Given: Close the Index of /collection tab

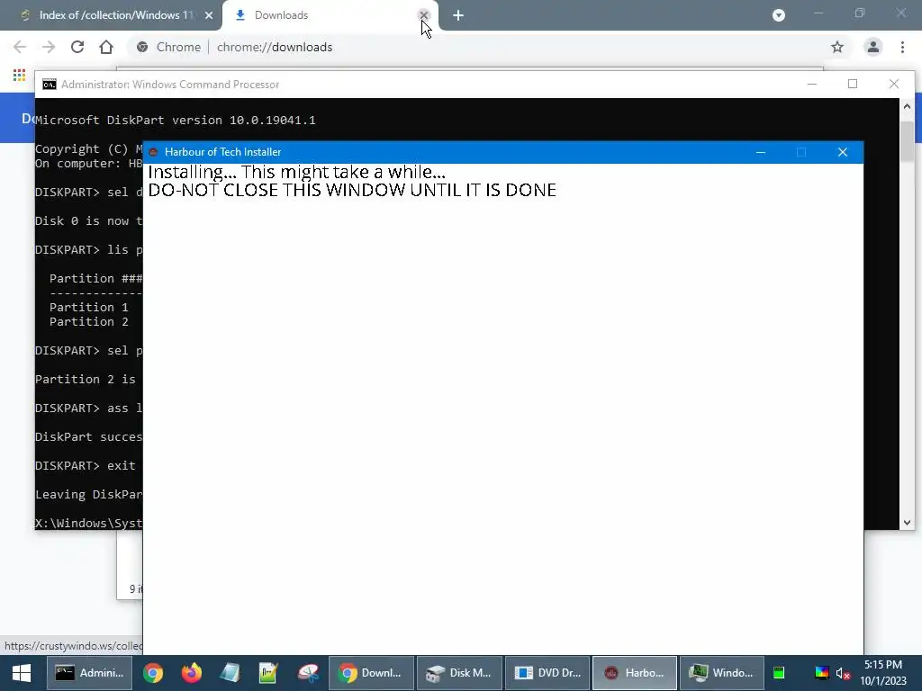Looking at the screenshot, I should click(209, 15).
